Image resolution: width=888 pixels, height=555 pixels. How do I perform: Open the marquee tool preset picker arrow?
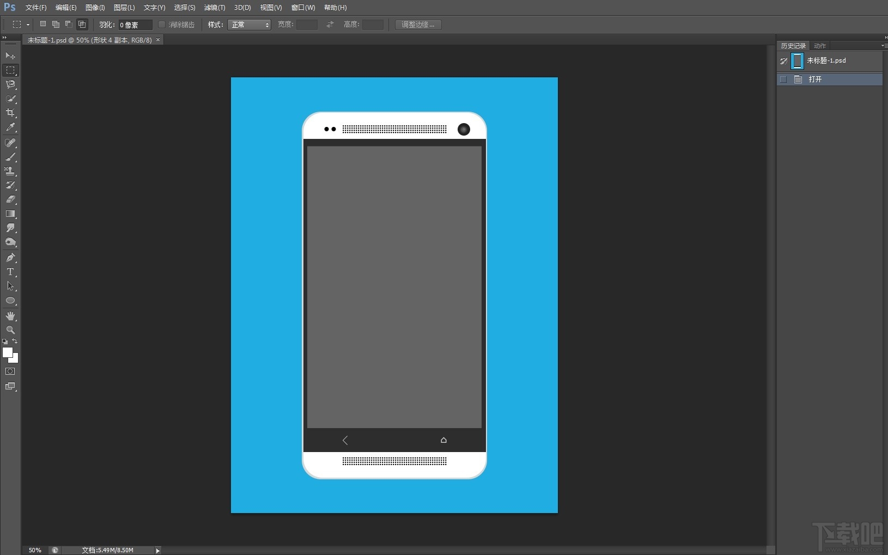pyautogui.click(x=28, y=25)
